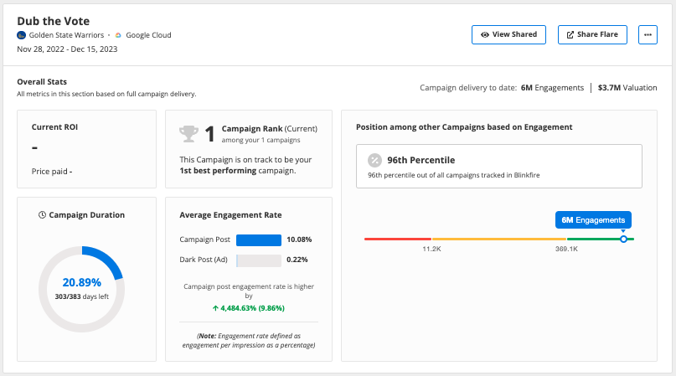The height and width of the screenshot is (376, 676).
Task: Click the 6M Engagements tooltip label
Action: pos(593,219)
